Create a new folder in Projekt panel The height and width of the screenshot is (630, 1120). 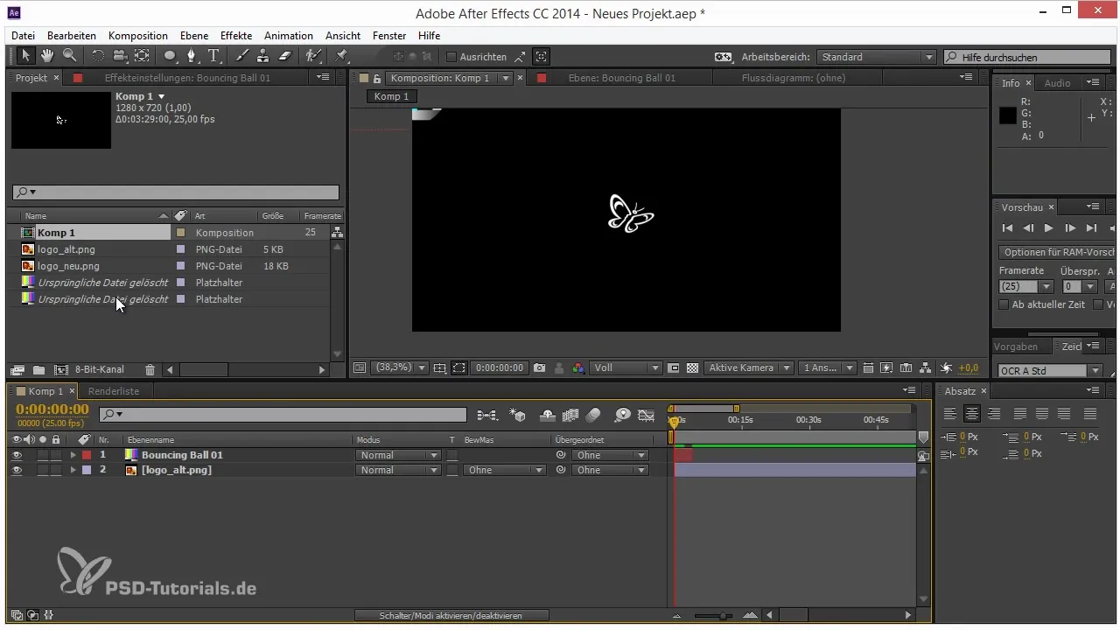coord(38,370)
